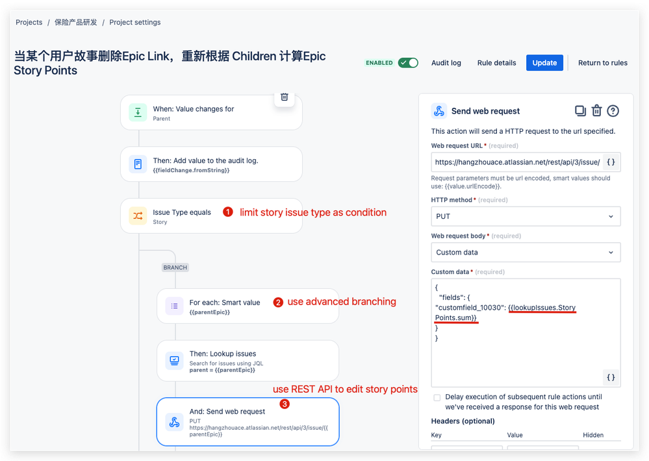Screen dimensions: 649x461
Task: Click the Headers (optional) label
Action: [x=463, y=421]
